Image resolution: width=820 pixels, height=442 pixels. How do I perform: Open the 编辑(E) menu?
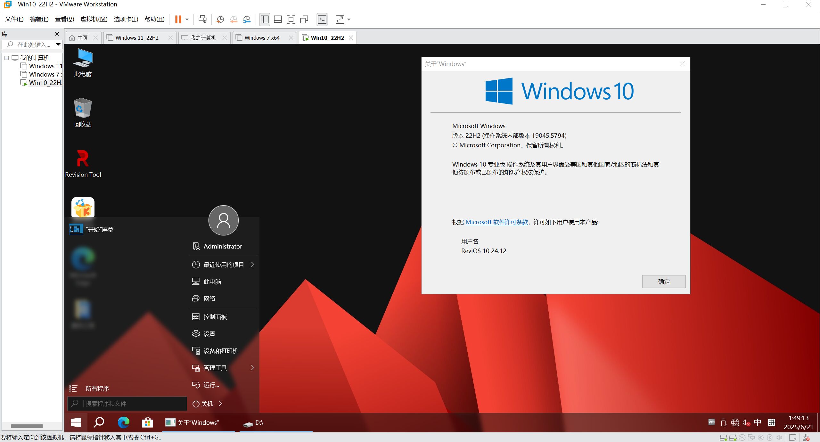(39, 19)
